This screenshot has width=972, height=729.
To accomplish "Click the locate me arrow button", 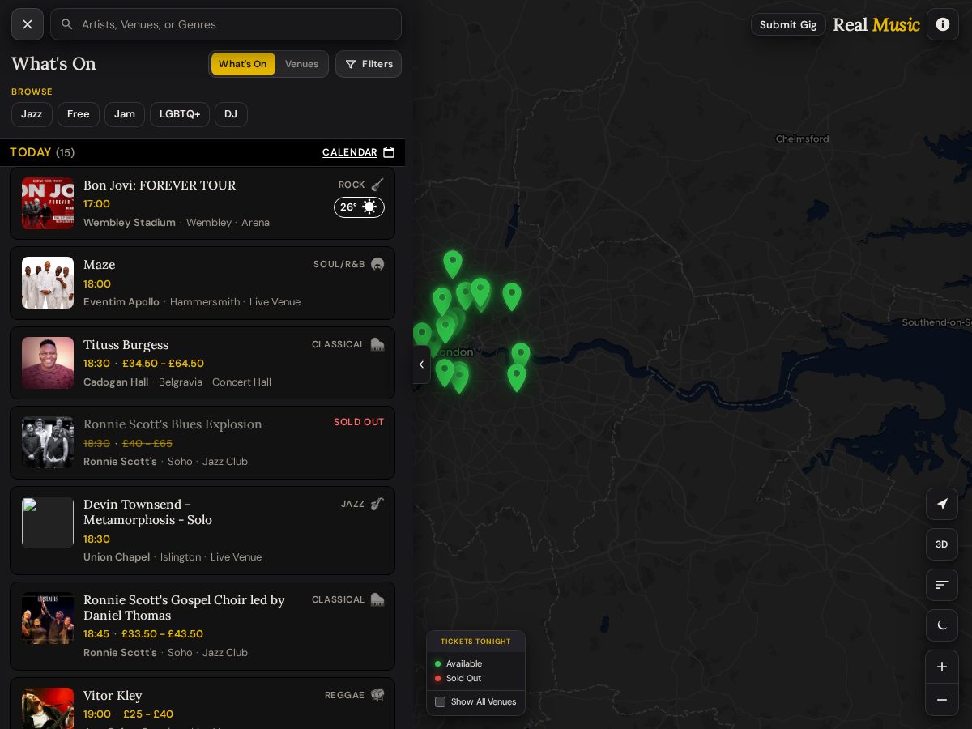I will tap(942, 504).
